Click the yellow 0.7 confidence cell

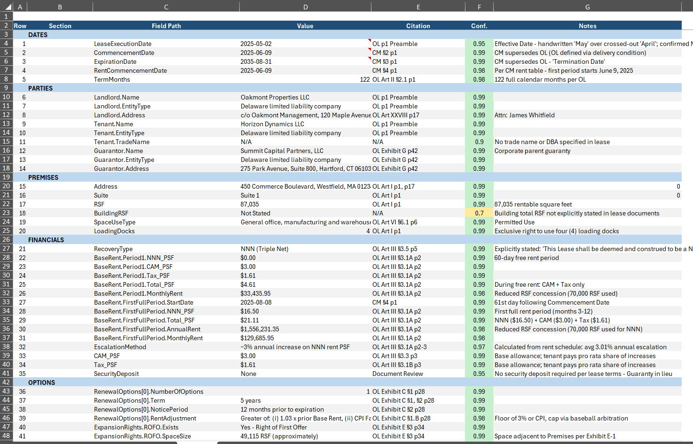pos(479,213)
